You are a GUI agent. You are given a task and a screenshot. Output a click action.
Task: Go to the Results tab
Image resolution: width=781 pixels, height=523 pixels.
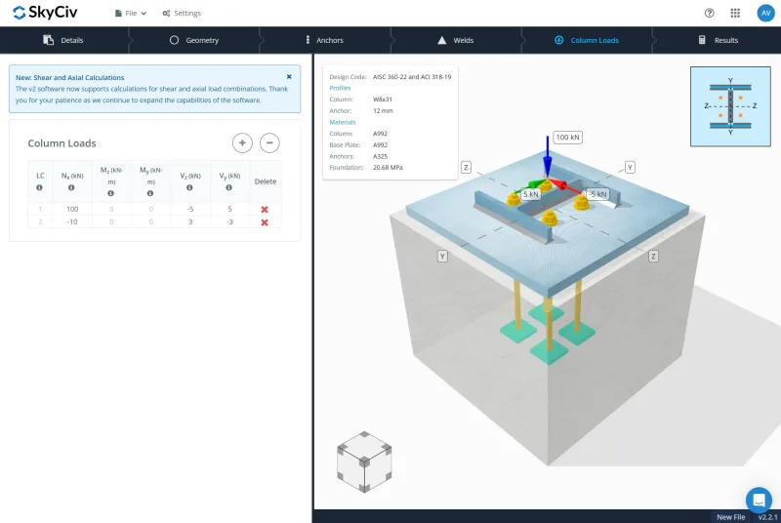[718, 40]
